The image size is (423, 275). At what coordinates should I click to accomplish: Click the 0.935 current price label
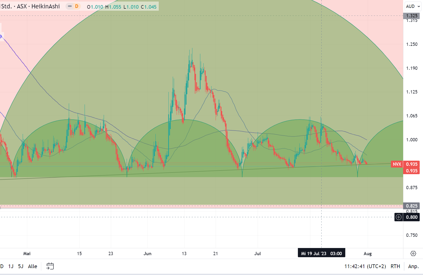click(412, 164)
